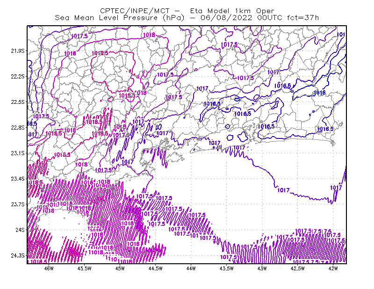Select the date text '06/08/2022 00UTC'
Screen dimensions: 374x289
pyautogui.click(x=241, y=18)
